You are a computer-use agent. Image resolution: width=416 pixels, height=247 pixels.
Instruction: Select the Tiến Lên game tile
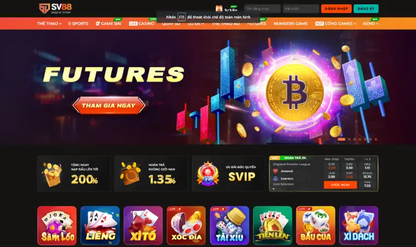(x=272, y=226)
